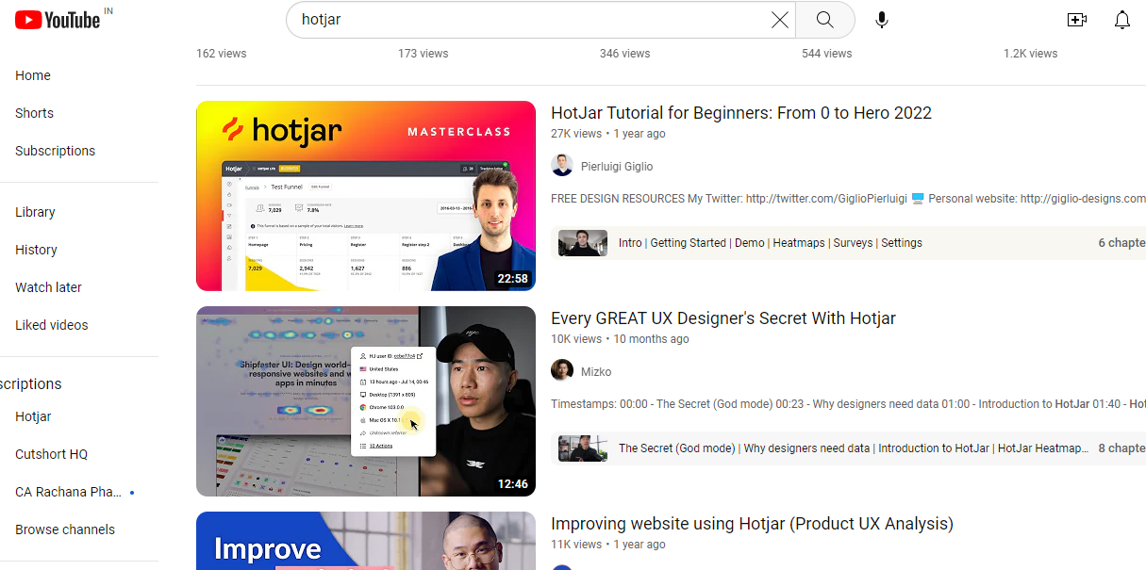Click The Secret chapters preview thumbnail
This screenshot has height=570, width=1146.
pyautogui.click(x=583, y=448)
